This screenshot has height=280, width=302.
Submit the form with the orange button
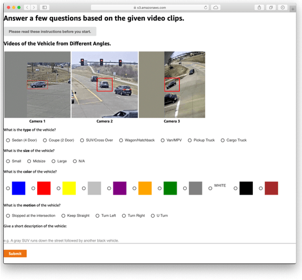15,254
